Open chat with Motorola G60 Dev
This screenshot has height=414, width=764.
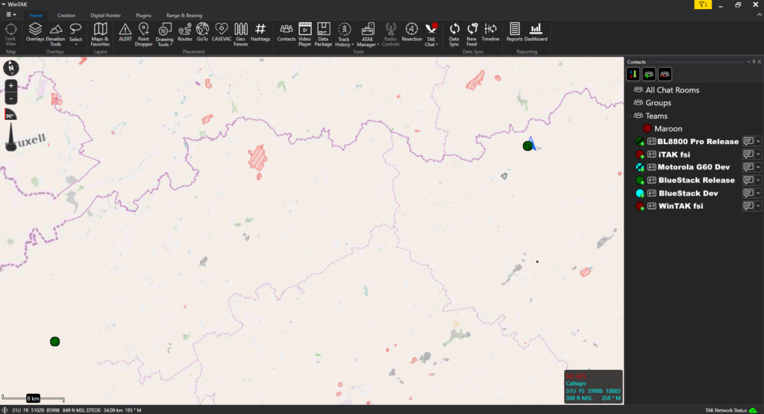748,167
